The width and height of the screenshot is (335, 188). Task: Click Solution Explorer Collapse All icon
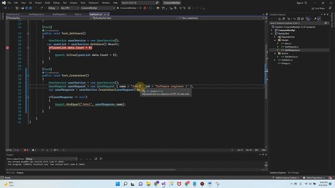point(298,19)
